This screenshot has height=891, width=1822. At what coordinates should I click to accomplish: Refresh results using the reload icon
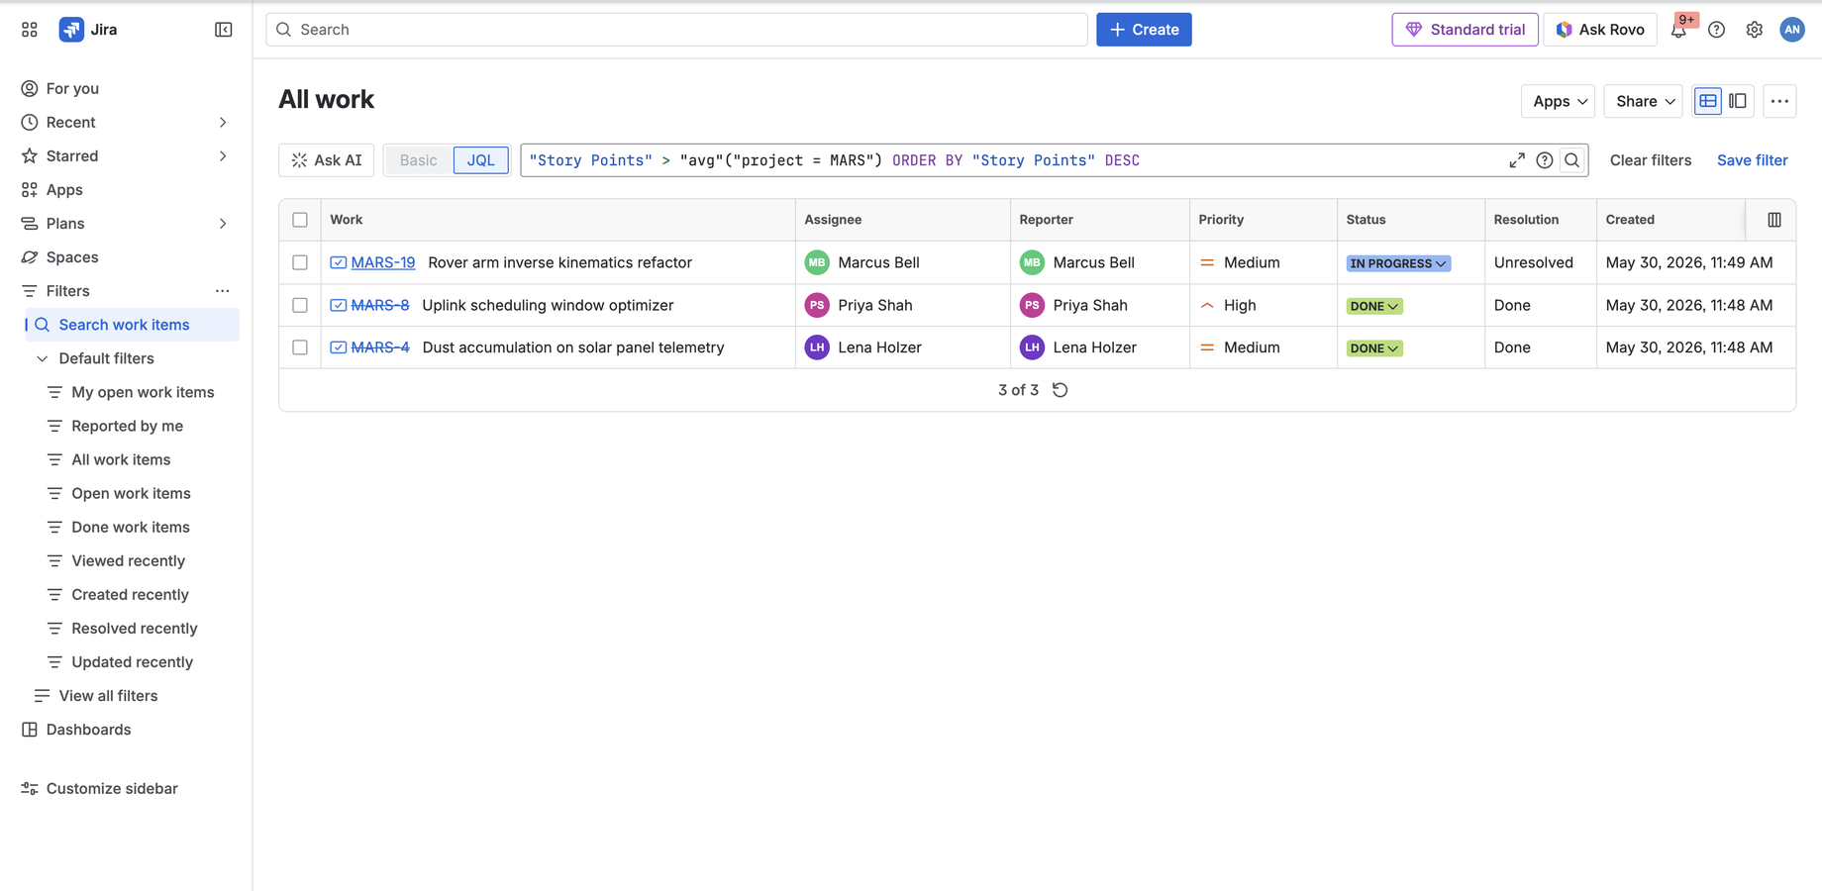pyautogui.click(x=1061, y=390)
